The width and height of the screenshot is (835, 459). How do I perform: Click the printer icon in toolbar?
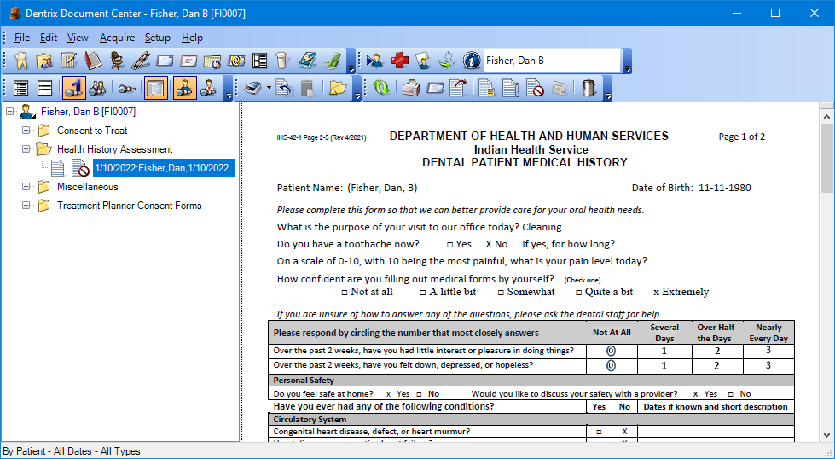click(x=411, y=88)
